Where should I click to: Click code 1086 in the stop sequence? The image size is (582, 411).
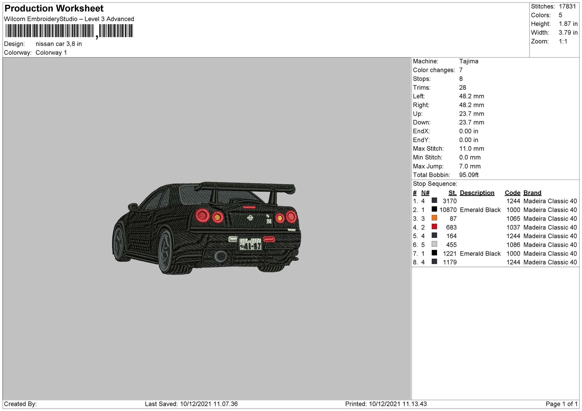(x=513, y=245)
